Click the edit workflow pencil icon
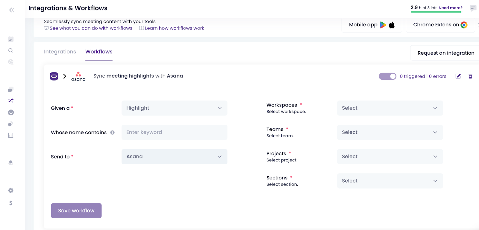 [458, 76]
